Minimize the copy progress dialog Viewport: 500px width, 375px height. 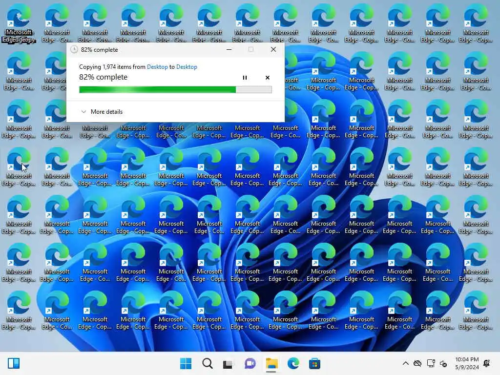(229, 49)
